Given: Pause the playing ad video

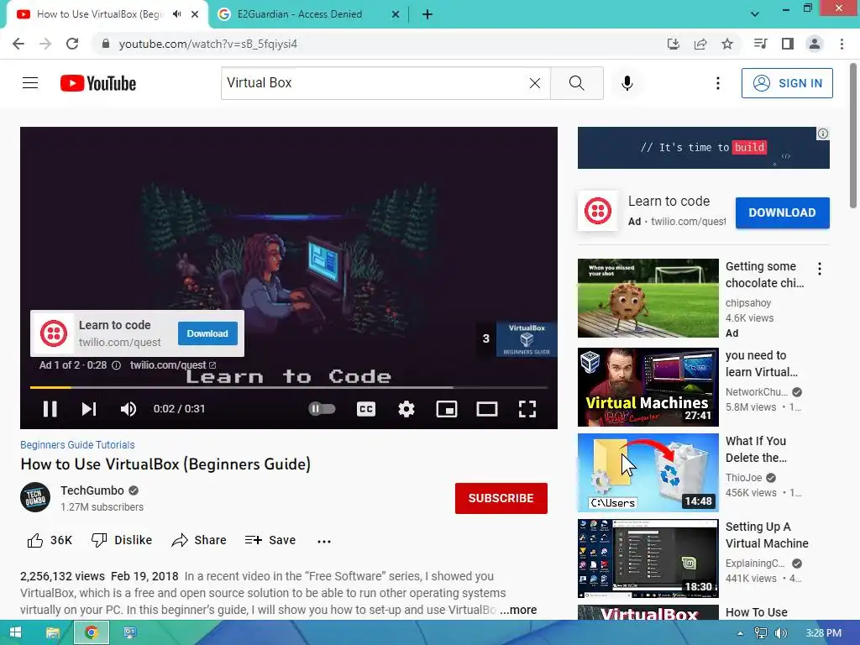Looking at the screenshot, I should pyautogui.click(x=50, y=409).
